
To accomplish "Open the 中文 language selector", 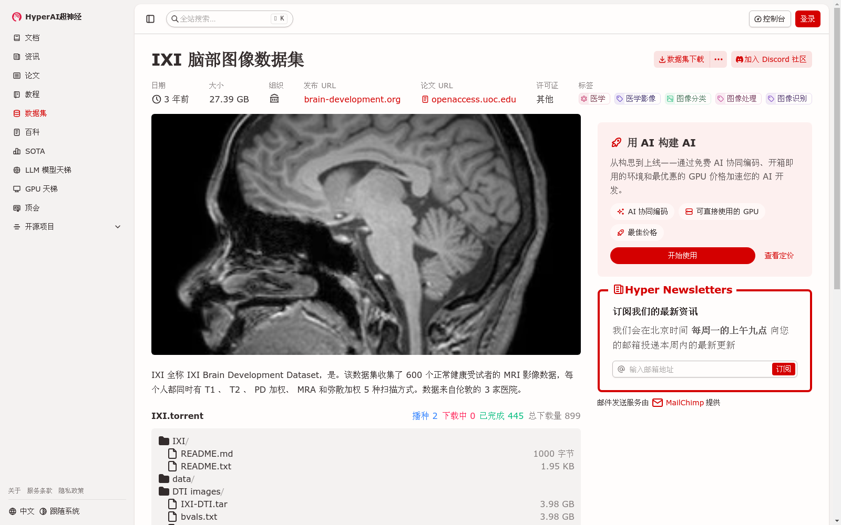I will click(x=22, y=511).
